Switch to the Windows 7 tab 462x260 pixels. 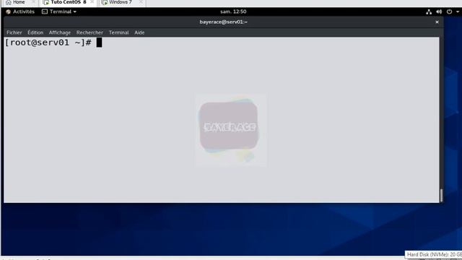click(121, 2)
